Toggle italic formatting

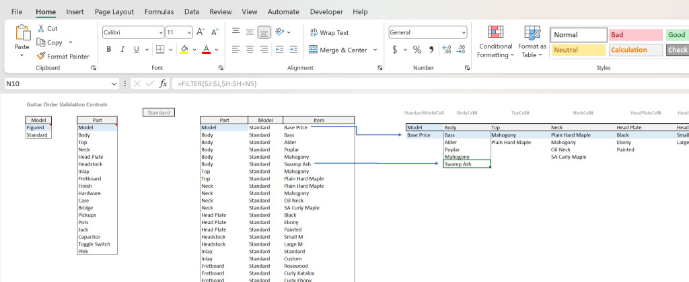tap(122, 50)
